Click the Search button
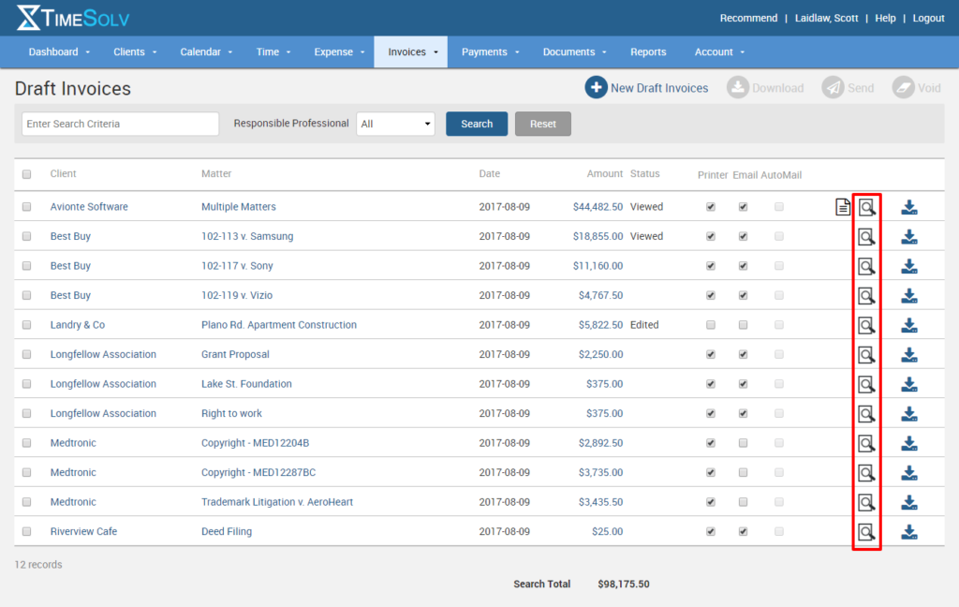 coord(477,123)
